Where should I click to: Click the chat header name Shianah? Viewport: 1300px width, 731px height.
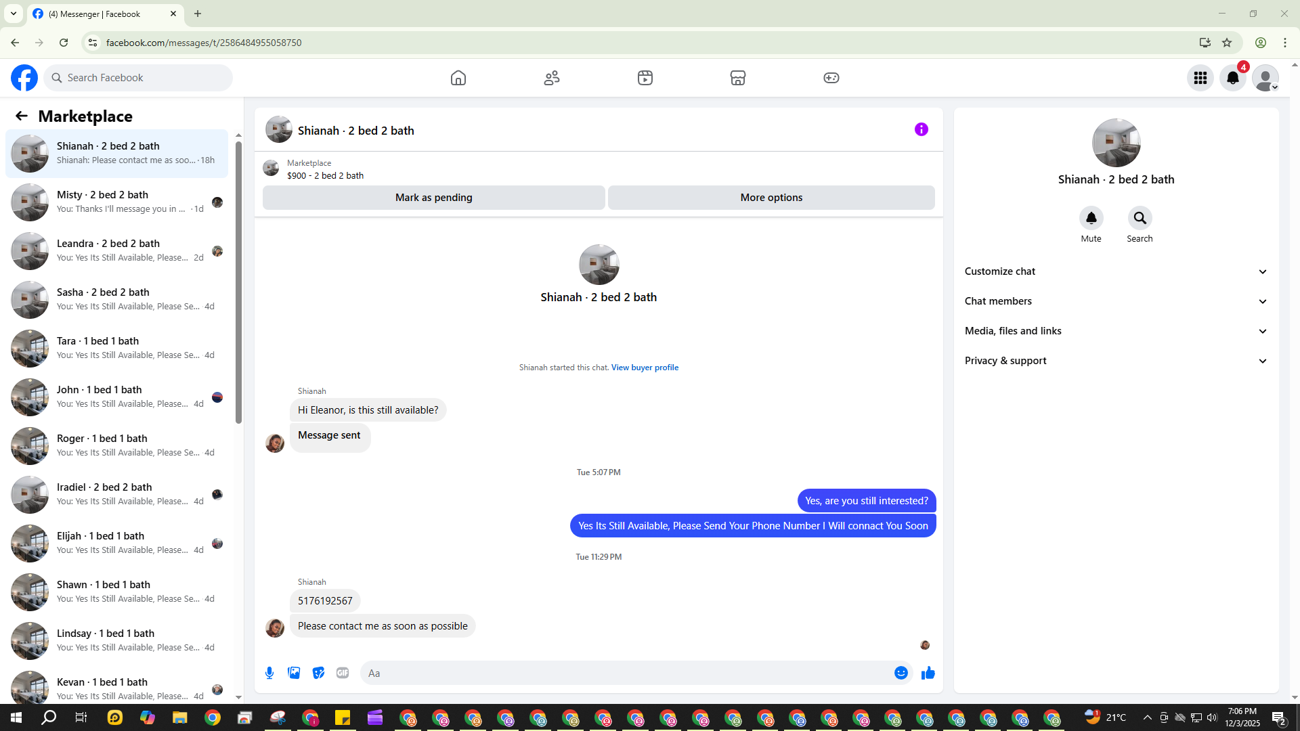[356, 131]
